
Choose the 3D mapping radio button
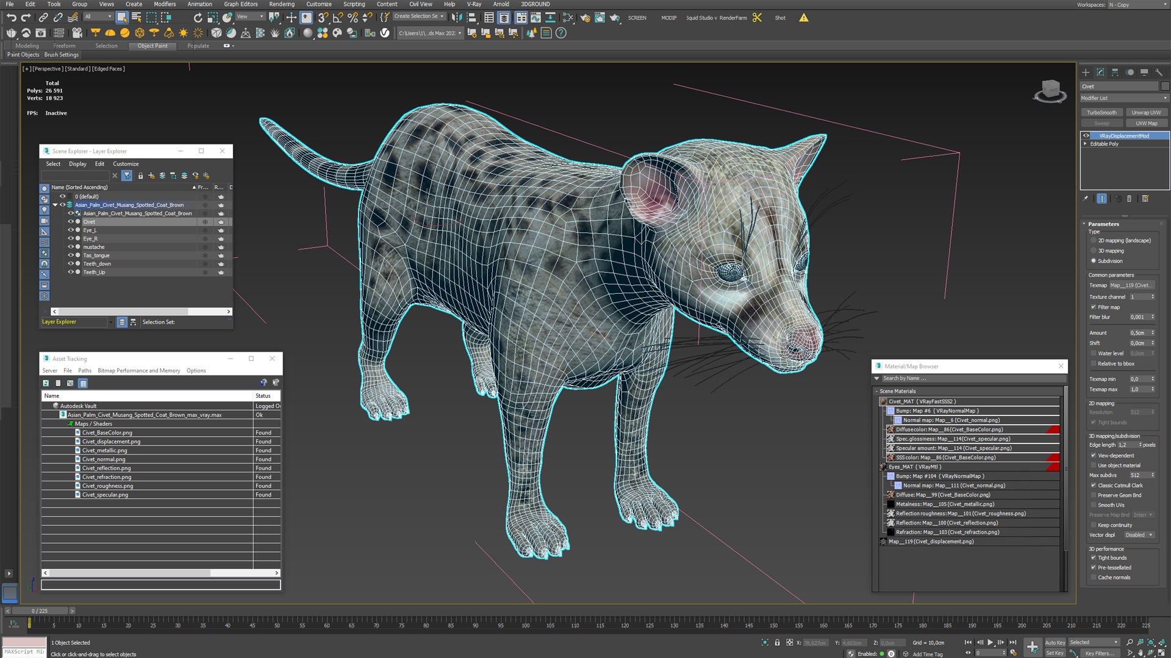1094,251
